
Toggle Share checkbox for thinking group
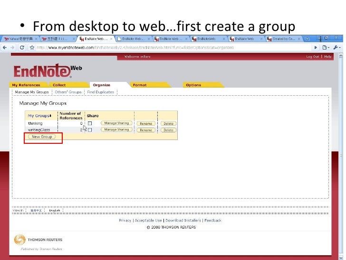tap(90, 123)
